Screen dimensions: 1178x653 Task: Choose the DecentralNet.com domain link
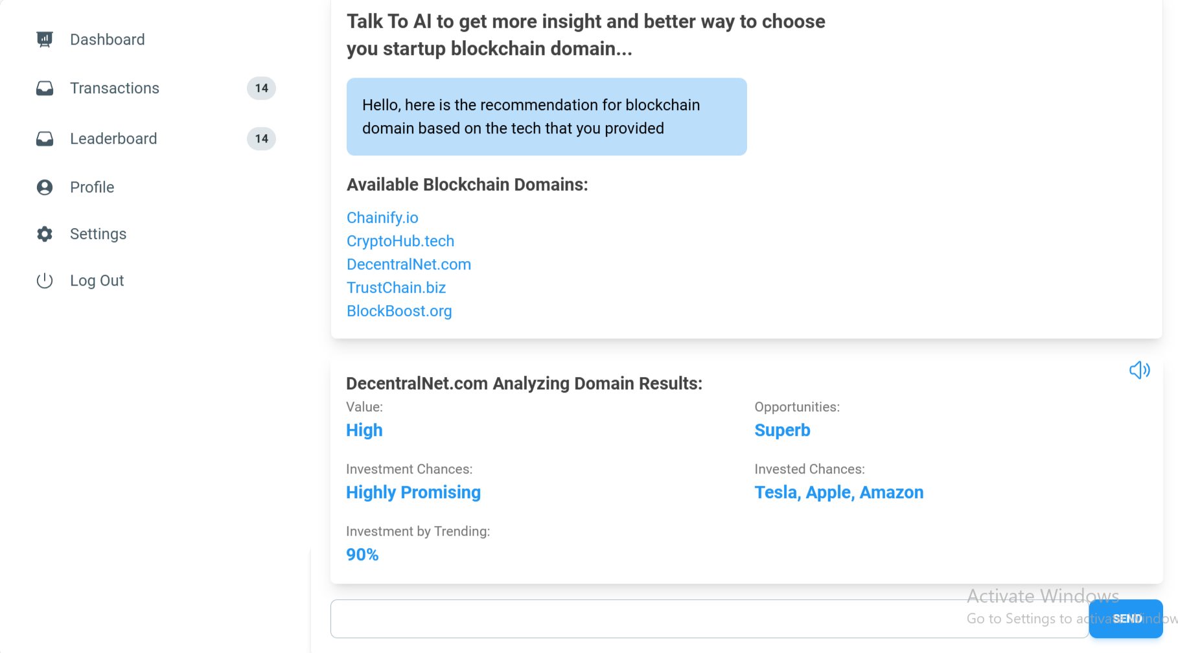pos(409,264)
